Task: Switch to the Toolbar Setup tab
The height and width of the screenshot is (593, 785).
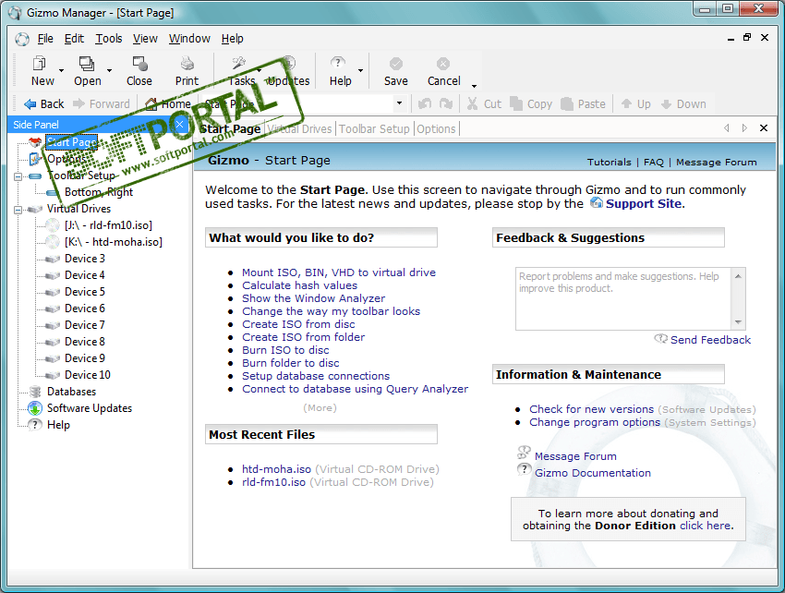Action: [374, 128]
